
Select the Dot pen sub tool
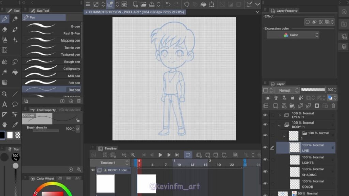coord(51,90)
